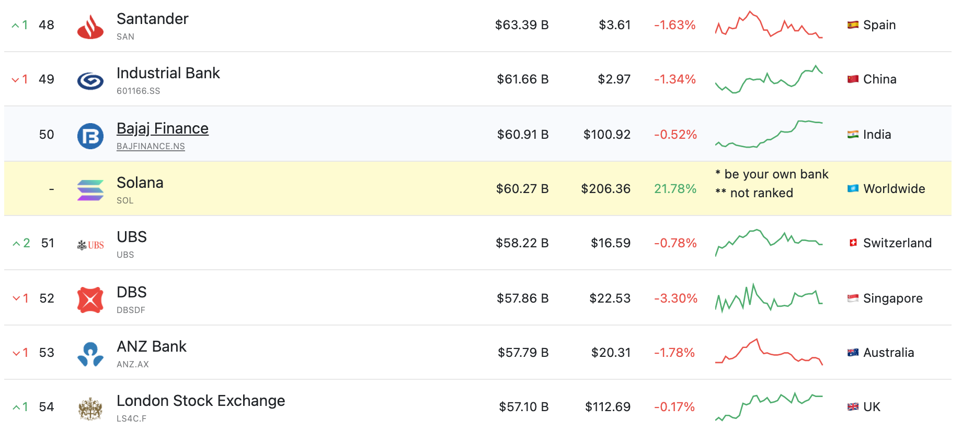
Task: Open the Bajaj Finance company link
Action: (x=163, y=128)
